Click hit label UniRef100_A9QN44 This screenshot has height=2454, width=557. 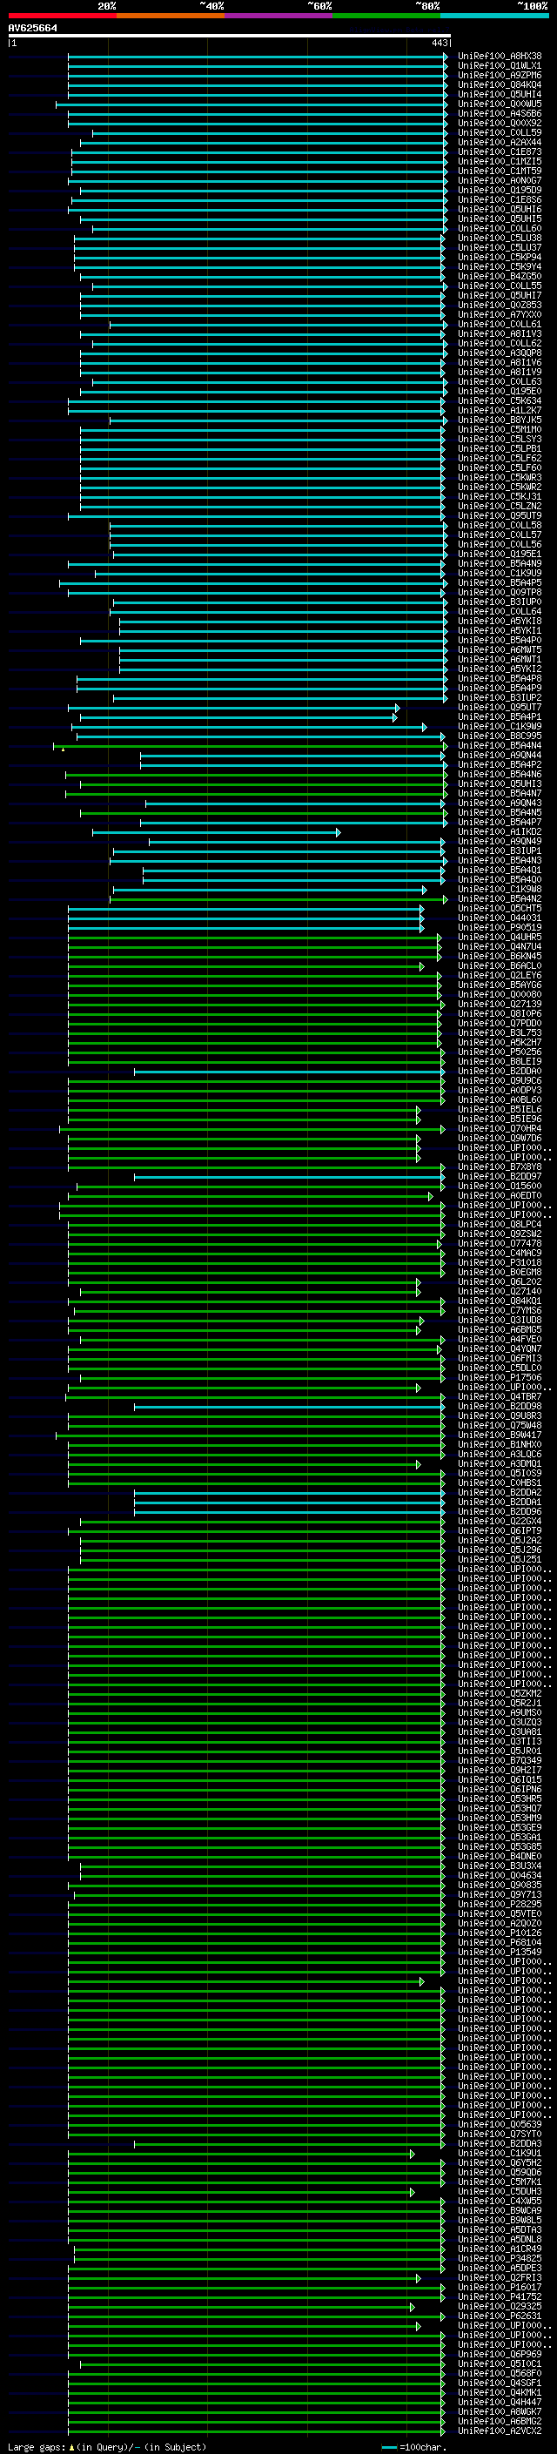[500, 755]
